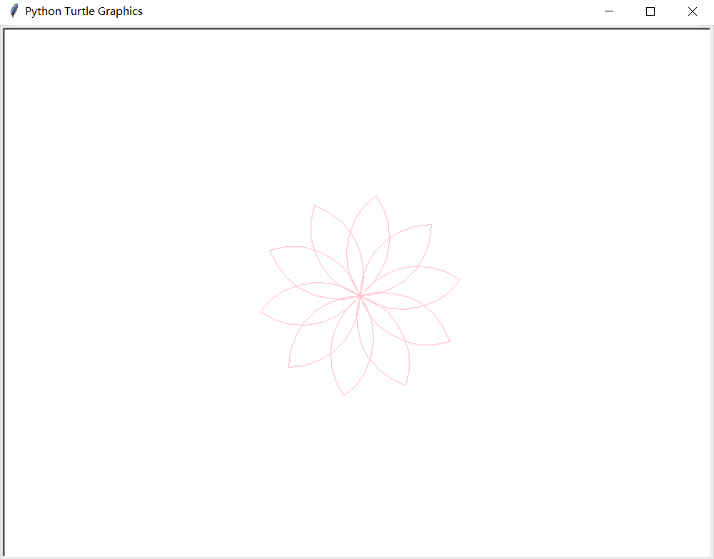Minimize the Python Turtle Graphics window

click(x=609, y=11)
